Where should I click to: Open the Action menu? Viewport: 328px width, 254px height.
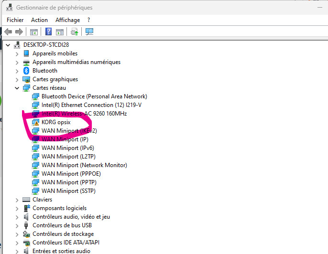pyautogui.click(x=39, y=20)
